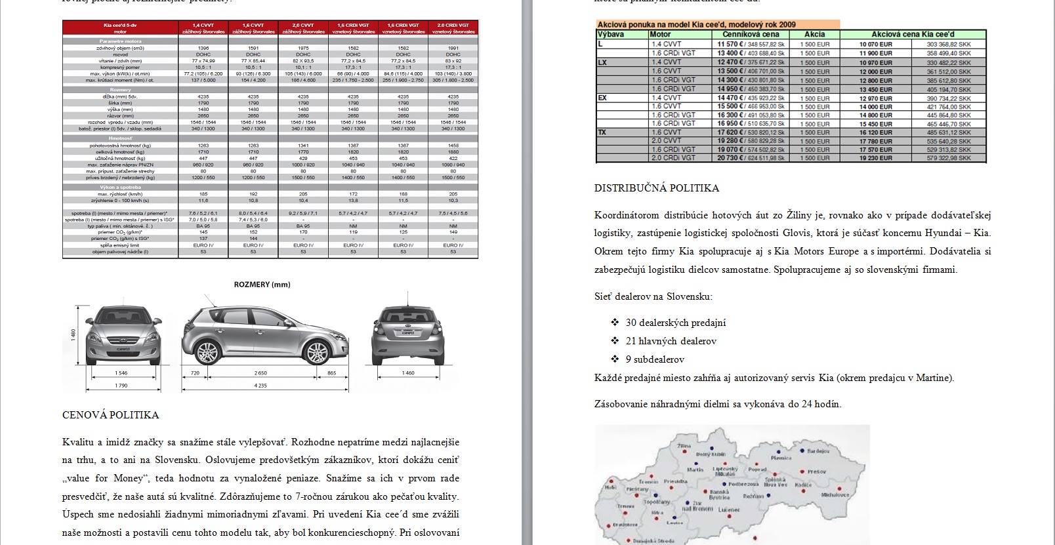Viewport: 1055px width, 545px height.
Task: Click the '2 650' wheelbase dimension label
Action: 260,373
